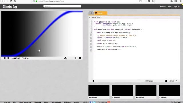Viewport: 183px width, 103px height.
Task: Open the Roadmap footer link
Action: (67, 102)
